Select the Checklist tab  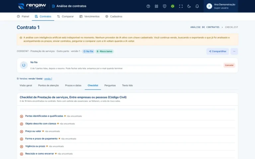pos(93,85)
